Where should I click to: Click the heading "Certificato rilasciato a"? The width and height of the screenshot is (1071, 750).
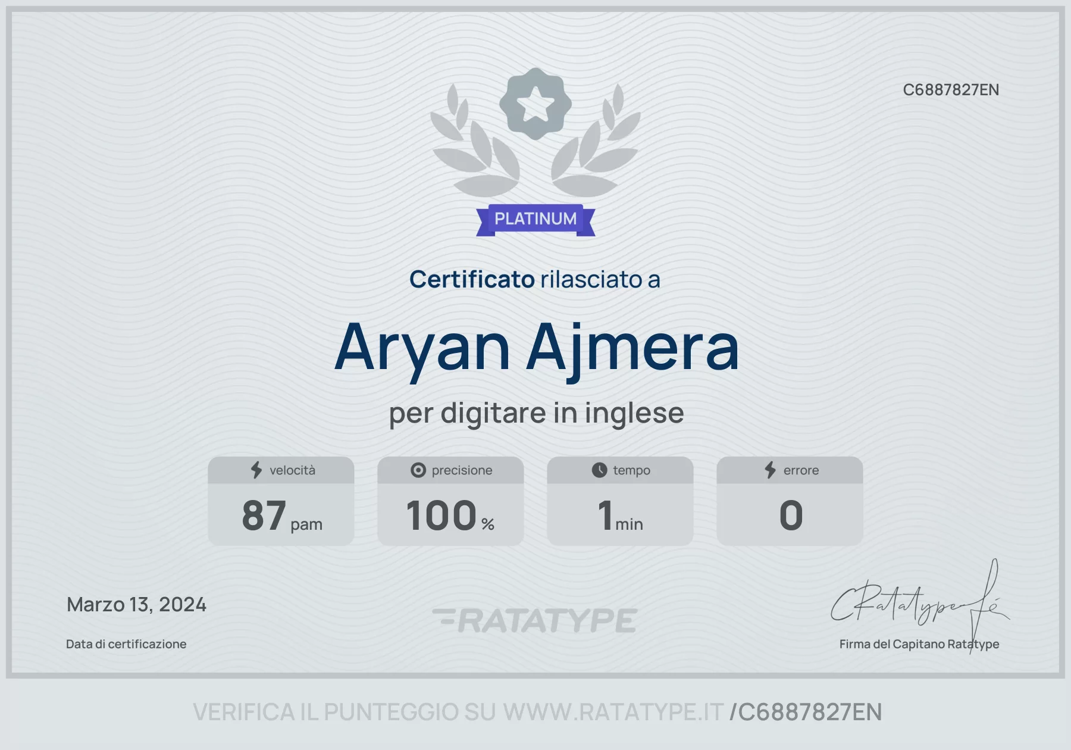pyautogui.click(x=535, y=279)
